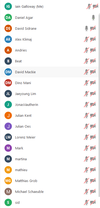Image resolution: width=100 pixels, height=208 pixels.
Task: Click the MG avatar for Matthias Grob
Action: (8, 181)
